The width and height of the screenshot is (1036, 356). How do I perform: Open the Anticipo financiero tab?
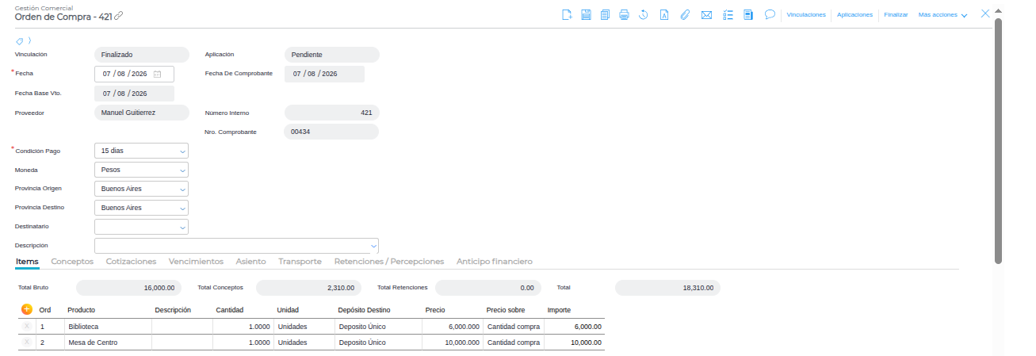(x=495, y=261)
